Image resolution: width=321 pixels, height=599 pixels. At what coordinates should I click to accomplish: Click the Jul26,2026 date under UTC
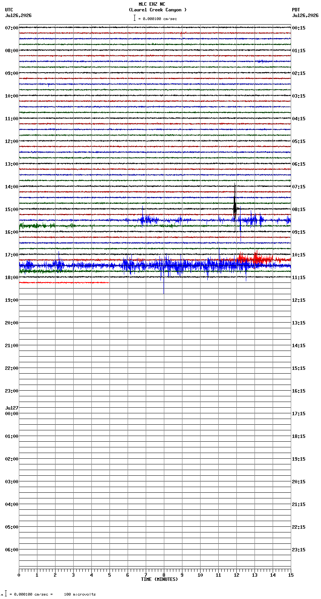coord(19,16)
